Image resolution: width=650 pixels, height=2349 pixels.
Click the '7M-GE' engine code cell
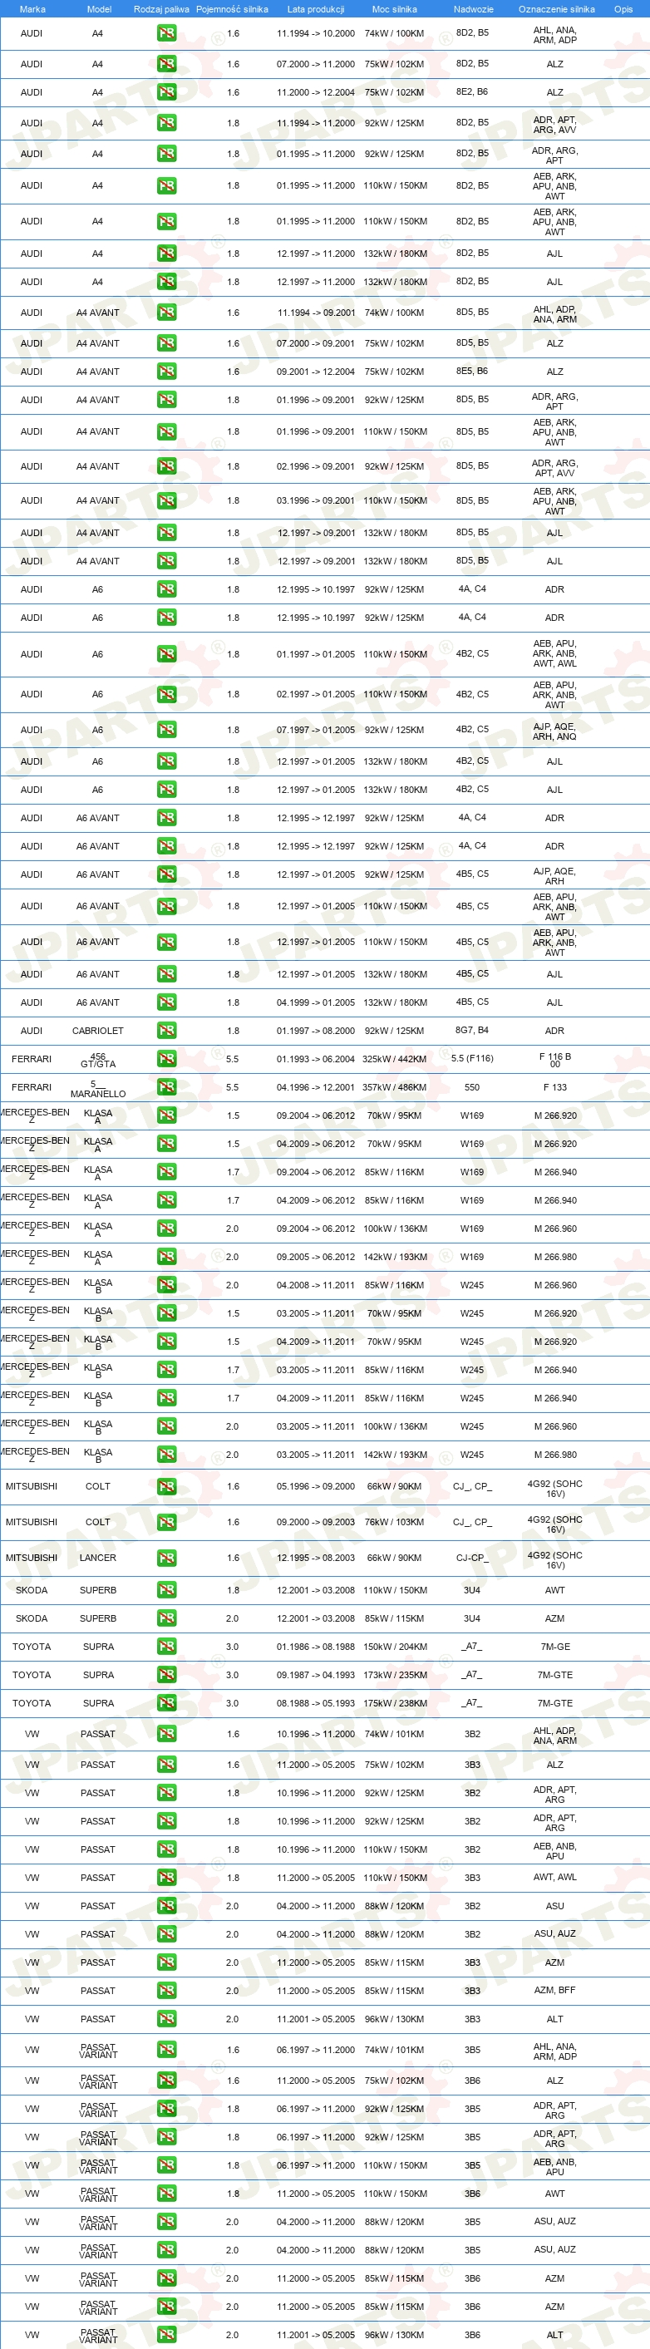[x=555, y=1647]
